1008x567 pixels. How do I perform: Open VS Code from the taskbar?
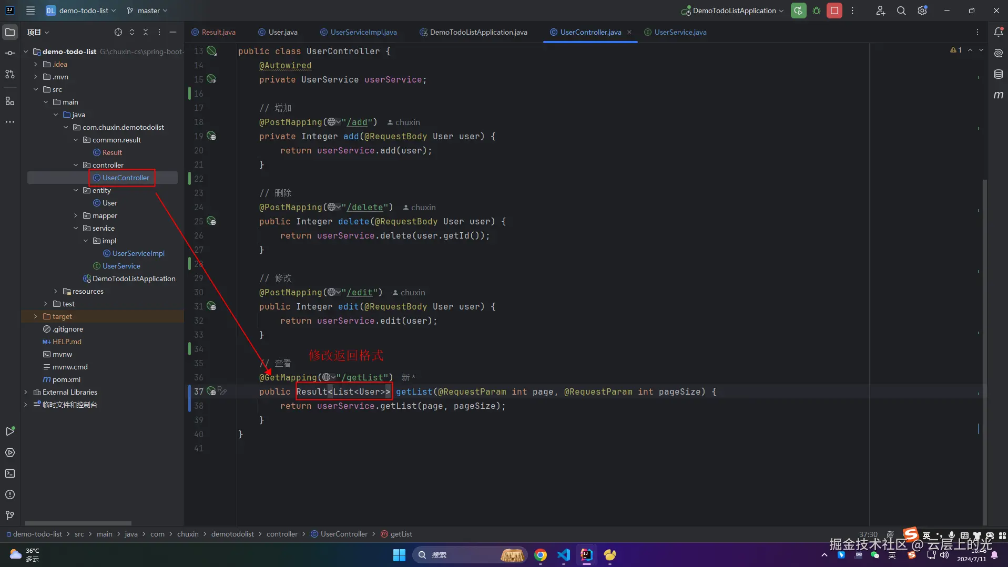pyautogui.click(x=564, y=555)
